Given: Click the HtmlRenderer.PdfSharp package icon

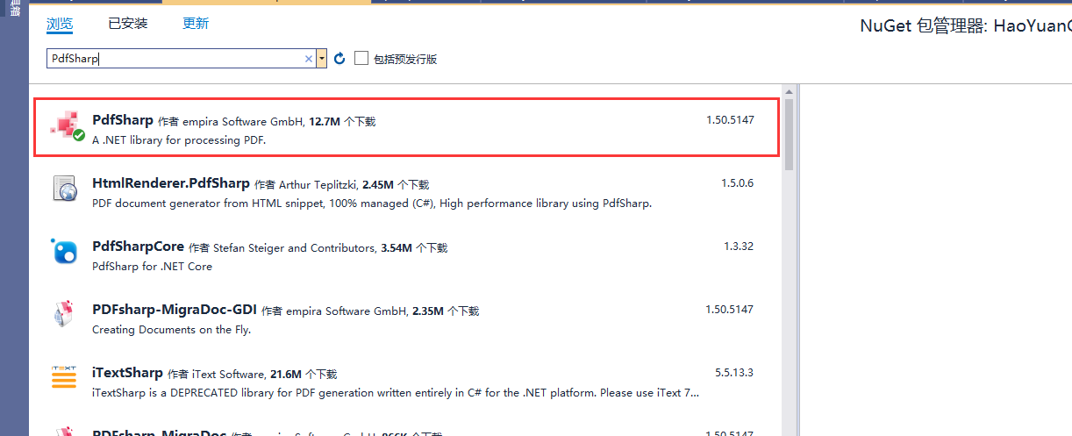Looking at the screenshot, I should pyautogui.click(x=65, y=189).
